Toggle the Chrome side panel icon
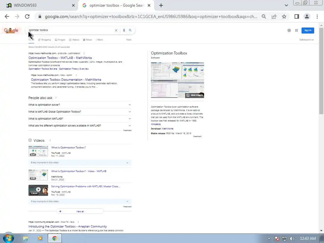Screen dimensions: 324x243 [x=297, y=16]
